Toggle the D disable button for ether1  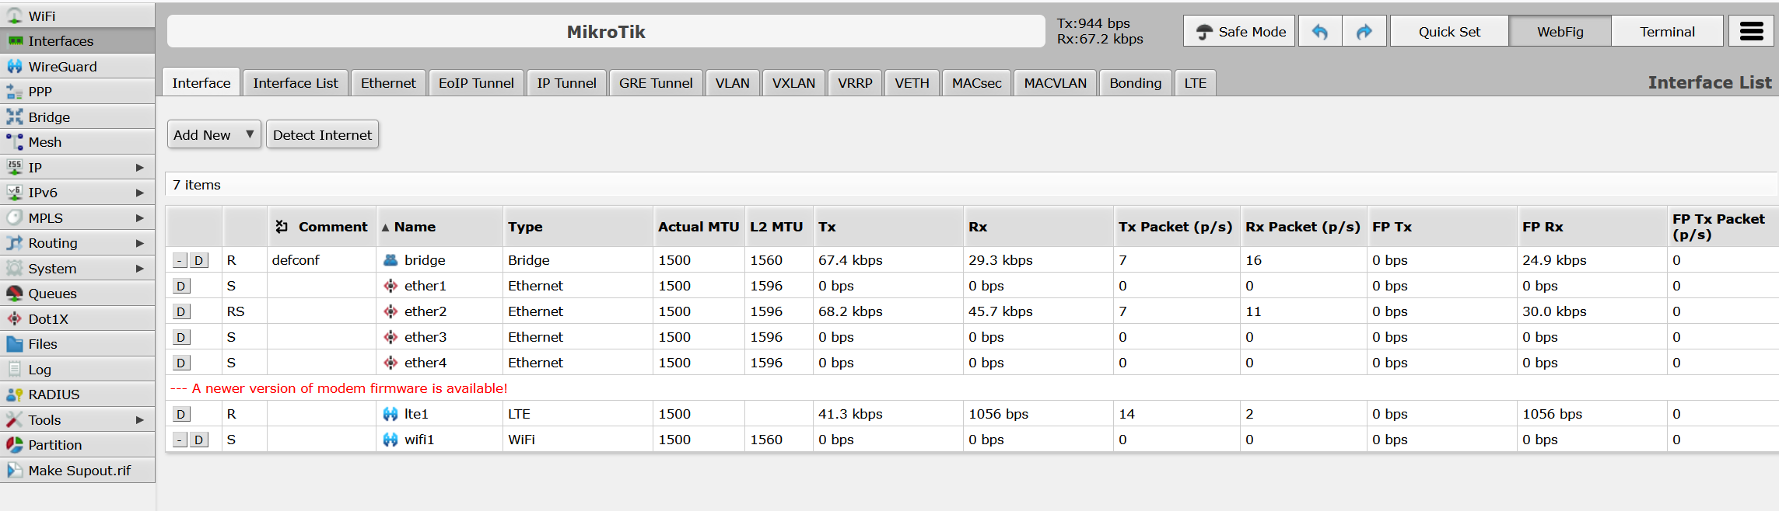[180, 287]
